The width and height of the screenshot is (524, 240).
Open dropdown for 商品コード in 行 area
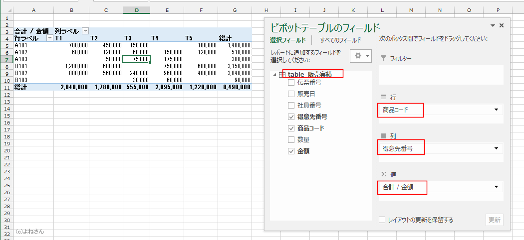[496, 110]
